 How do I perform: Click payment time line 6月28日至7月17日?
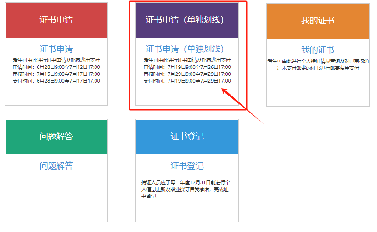coord(56,81)
